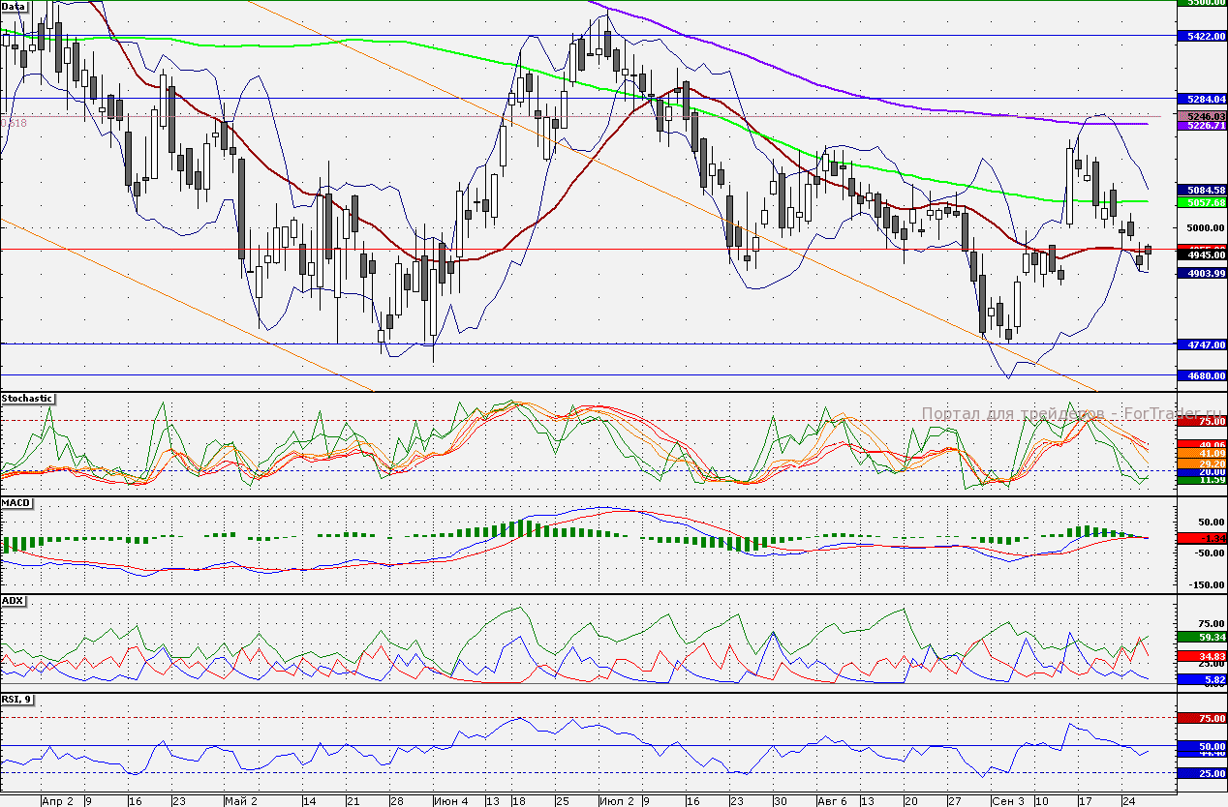
Task: Select the Июн 4 date marker
Action: point(451,801)
